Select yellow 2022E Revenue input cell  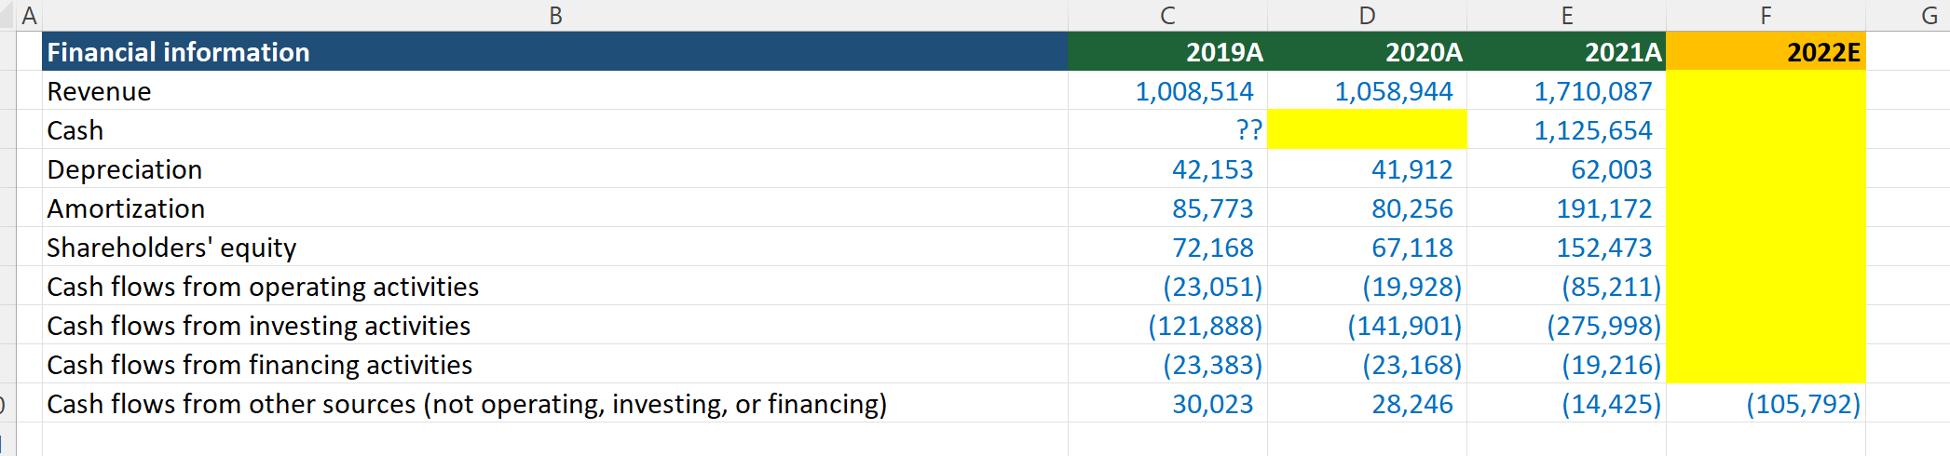point(1766,91)
